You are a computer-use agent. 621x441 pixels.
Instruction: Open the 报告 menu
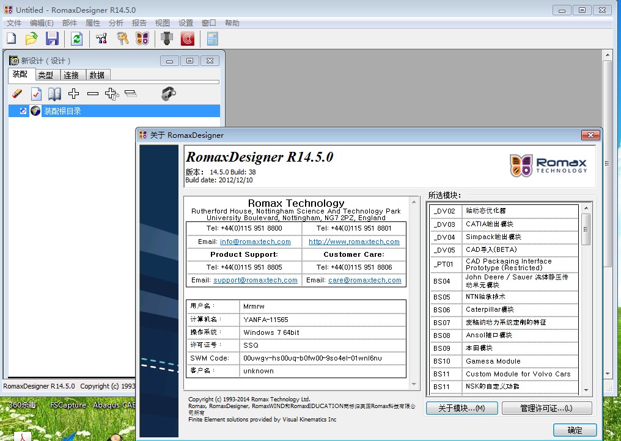click(x=139, y=23)
